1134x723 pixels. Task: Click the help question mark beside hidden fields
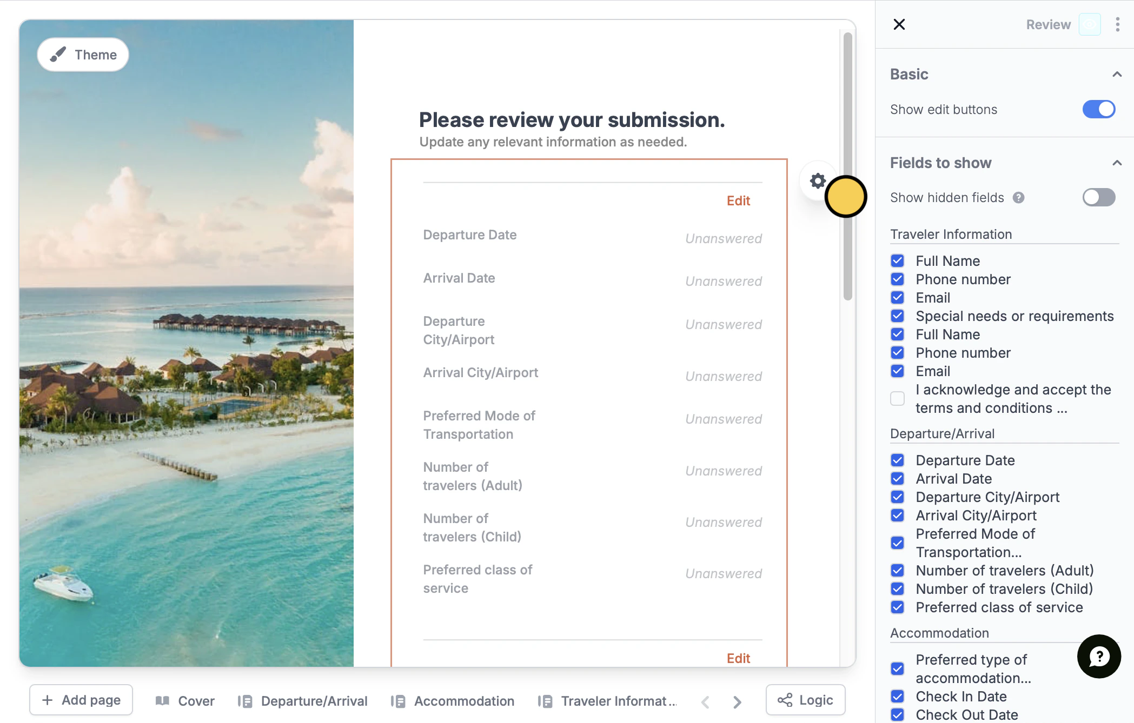[x=1018, y=198]
